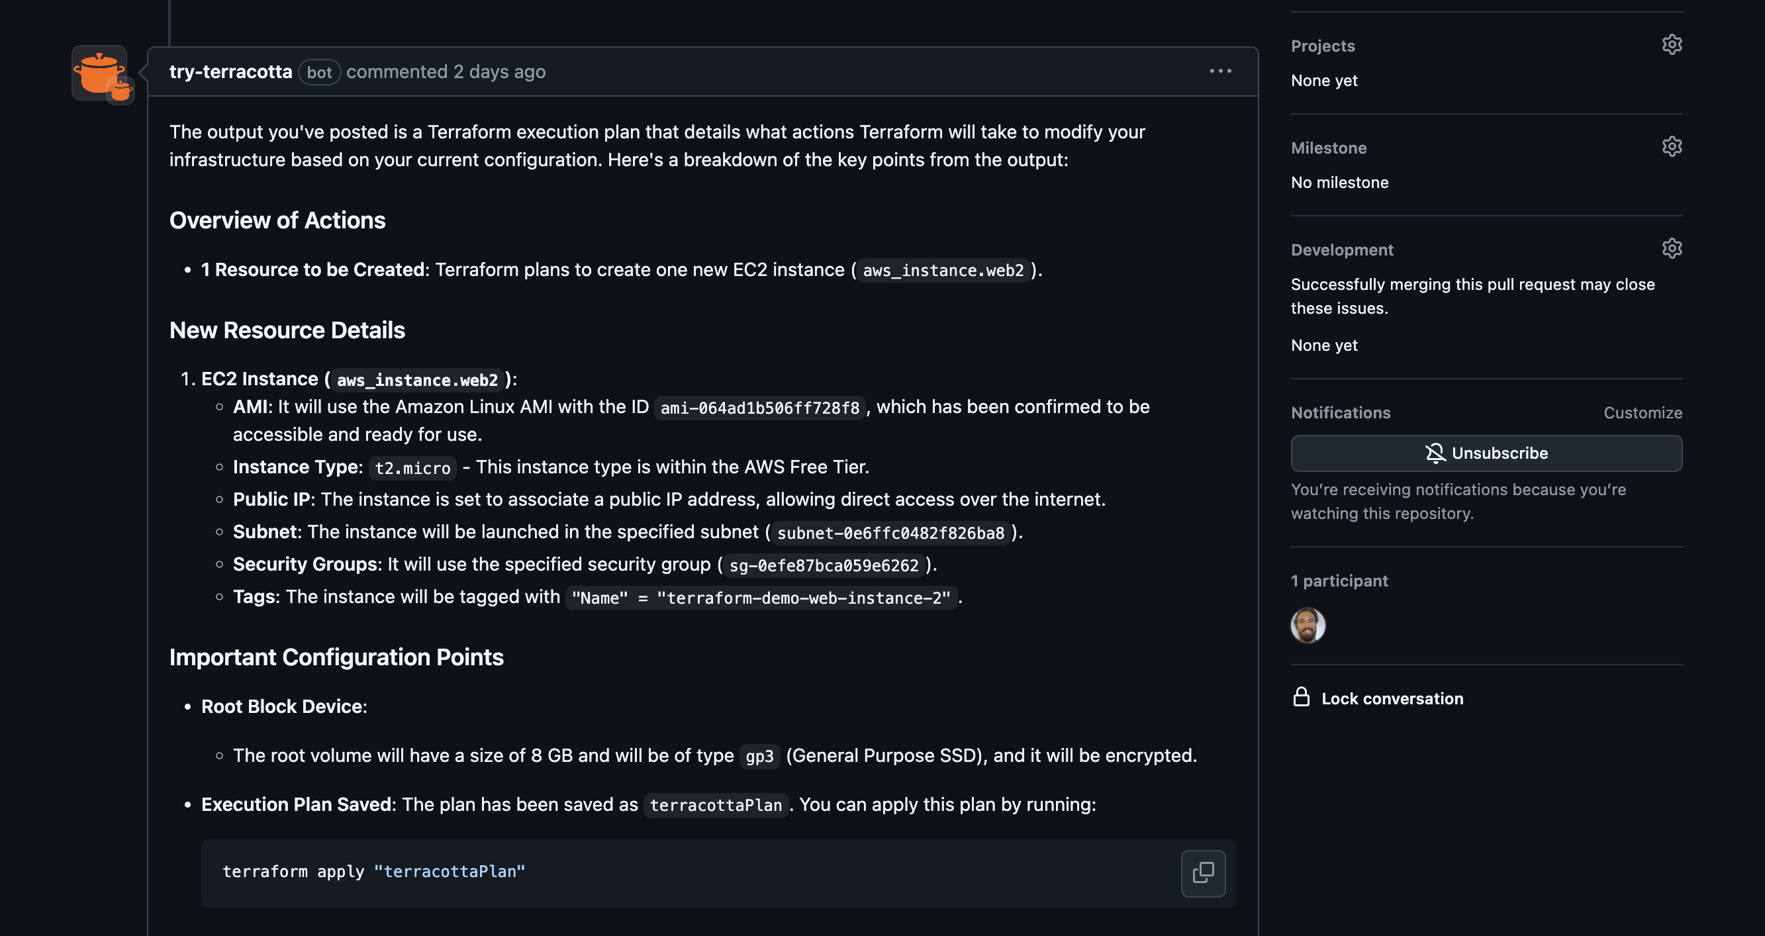The width and height of the screenshot is (1765, 936).
Task: Click the bell-slash Unsubscribe icon
Action: tap(1435, 453)
